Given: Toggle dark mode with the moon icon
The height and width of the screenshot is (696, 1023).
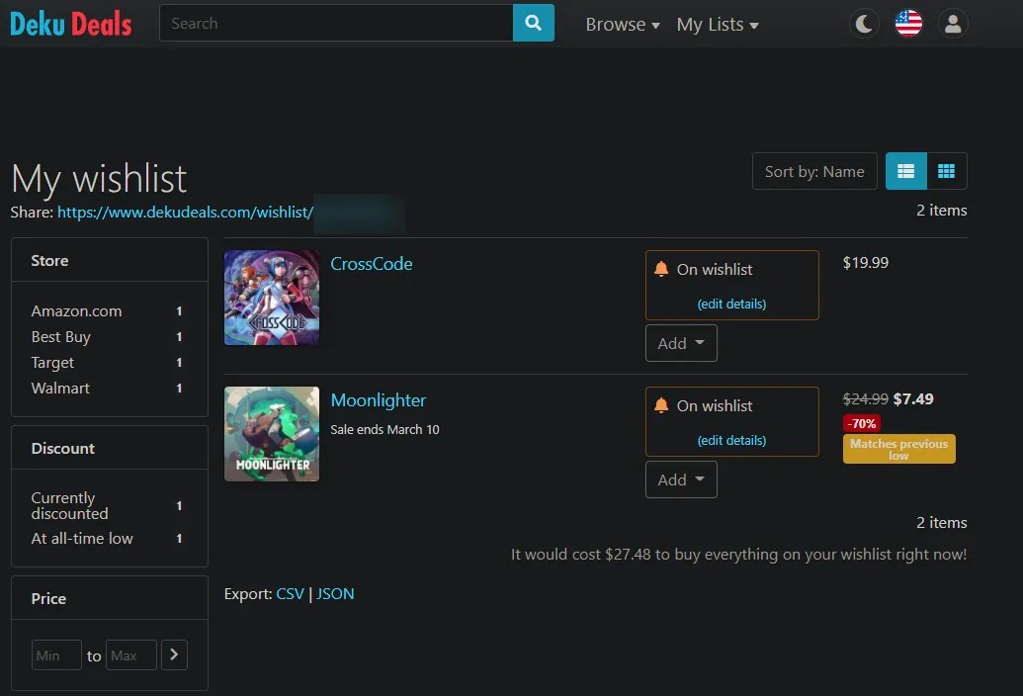Looking at the screenshot, I should pos(863,22).
